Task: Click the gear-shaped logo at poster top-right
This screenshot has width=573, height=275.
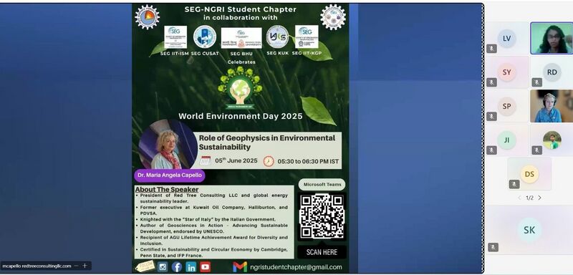Action: coord(333,16)
